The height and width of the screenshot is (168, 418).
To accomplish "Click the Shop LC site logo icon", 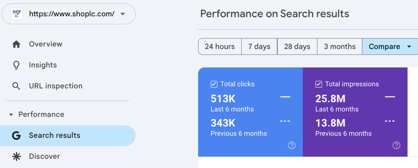I will coord(16,14).
